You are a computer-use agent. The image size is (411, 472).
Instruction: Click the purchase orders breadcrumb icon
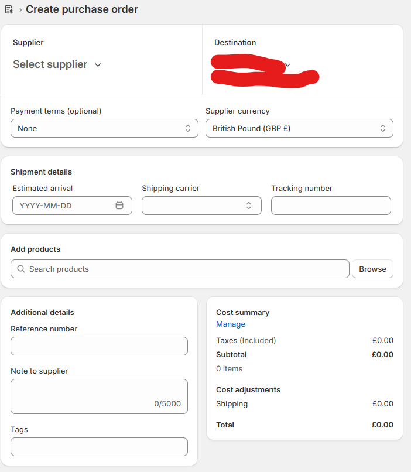click(9, 9)
